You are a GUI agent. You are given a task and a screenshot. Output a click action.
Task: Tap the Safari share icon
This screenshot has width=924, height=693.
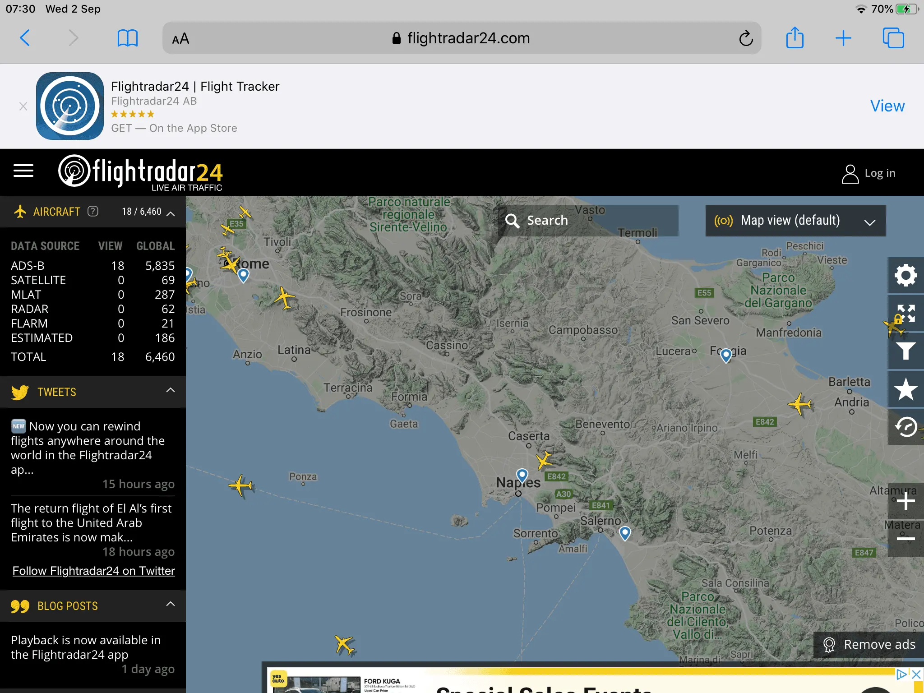tap(795, 38)
